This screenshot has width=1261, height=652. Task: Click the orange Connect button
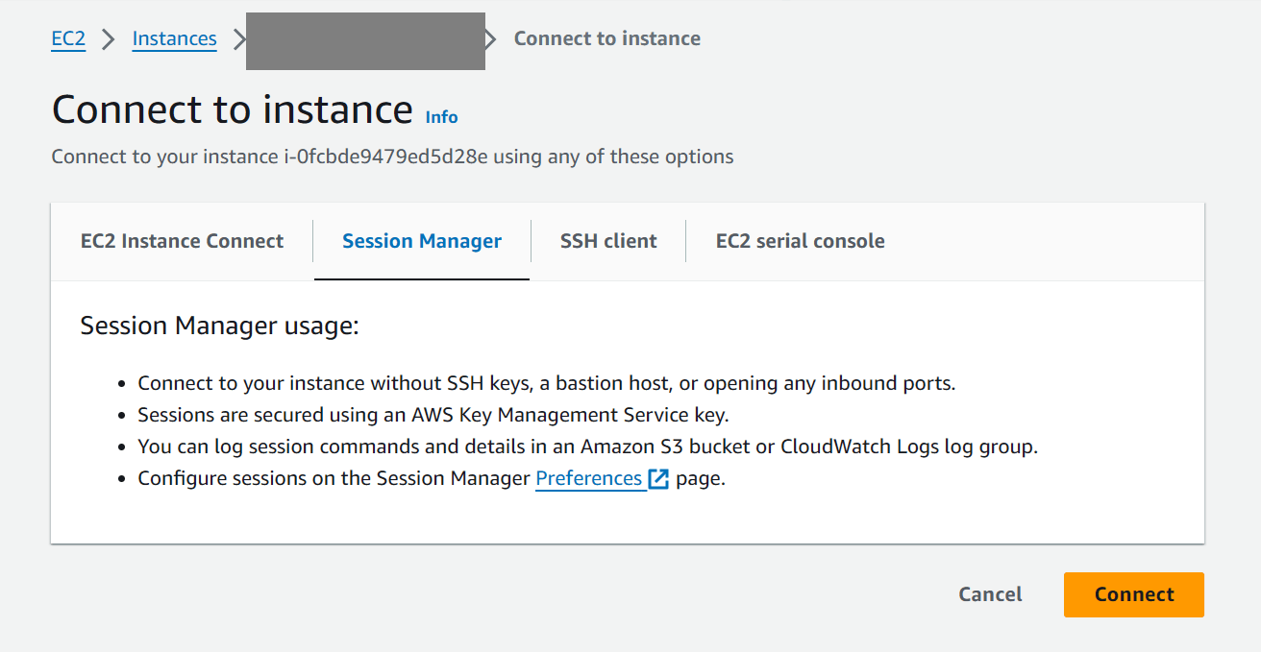(x=1134, y=594)
